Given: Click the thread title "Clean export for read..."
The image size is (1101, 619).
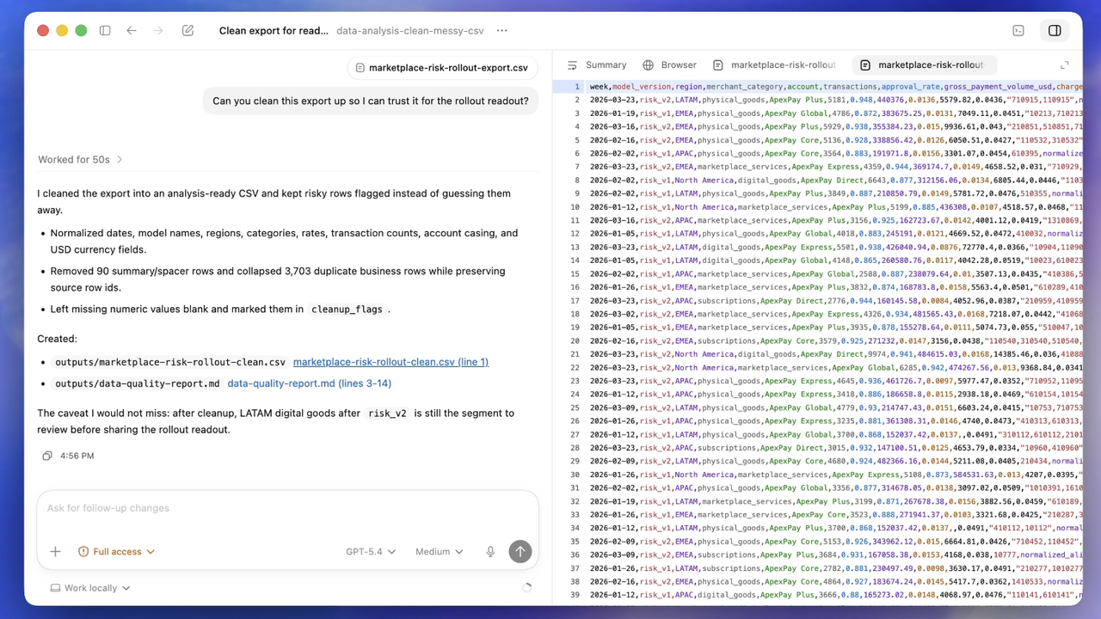Looking at the screenshot, I should coord(274,31).
